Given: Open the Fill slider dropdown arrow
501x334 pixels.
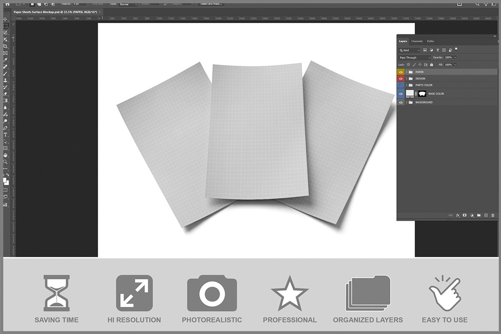Looking at the screenshot, I should tap(455, 65).
